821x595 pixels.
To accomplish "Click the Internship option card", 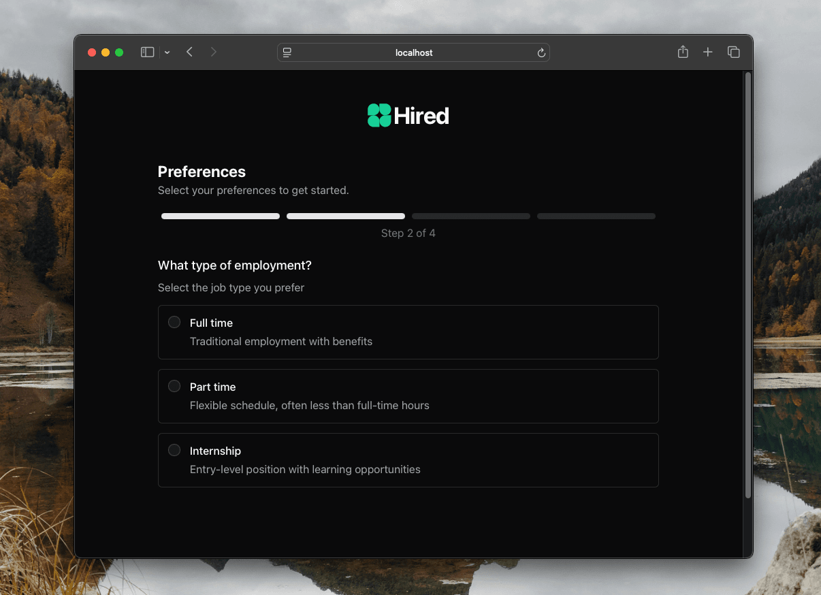I will point(408,460).
